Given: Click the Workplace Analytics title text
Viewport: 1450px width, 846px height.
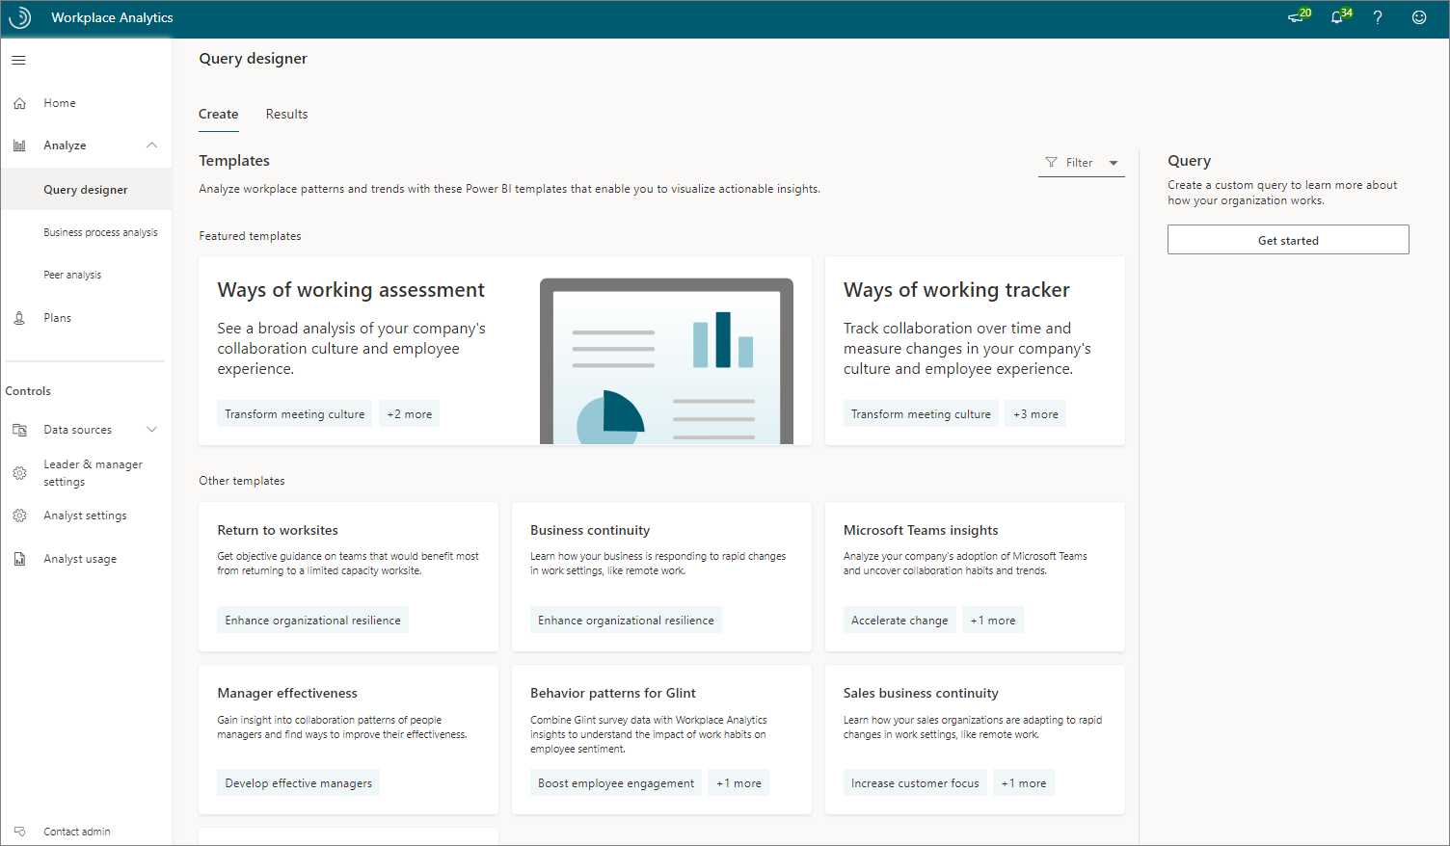Looking at the screenshot, I should [x=112, y=17].
